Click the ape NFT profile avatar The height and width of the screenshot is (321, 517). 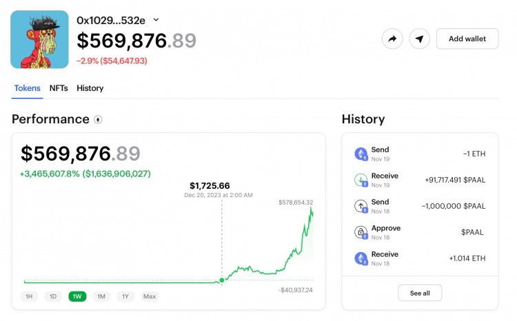tap(39, 39)
